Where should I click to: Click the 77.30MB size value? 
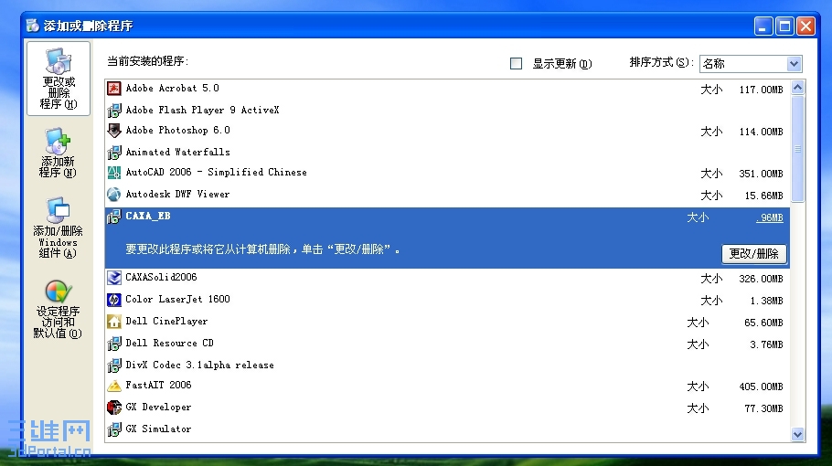tap(763, 408)
